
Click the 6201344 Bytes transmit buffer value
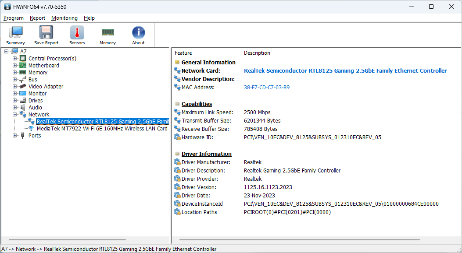(262, 120)
